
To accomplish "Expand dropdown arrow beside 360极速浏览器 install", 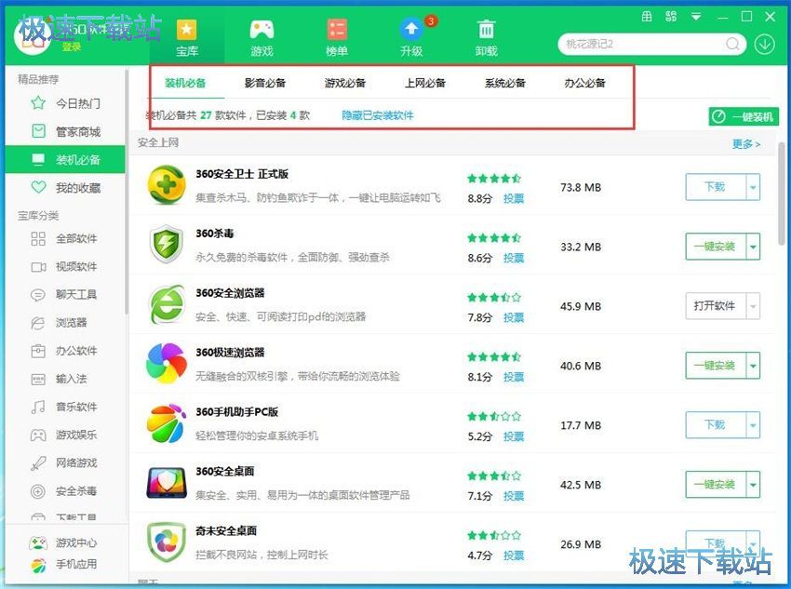I will pyautogui.click(x=753, y=366).
